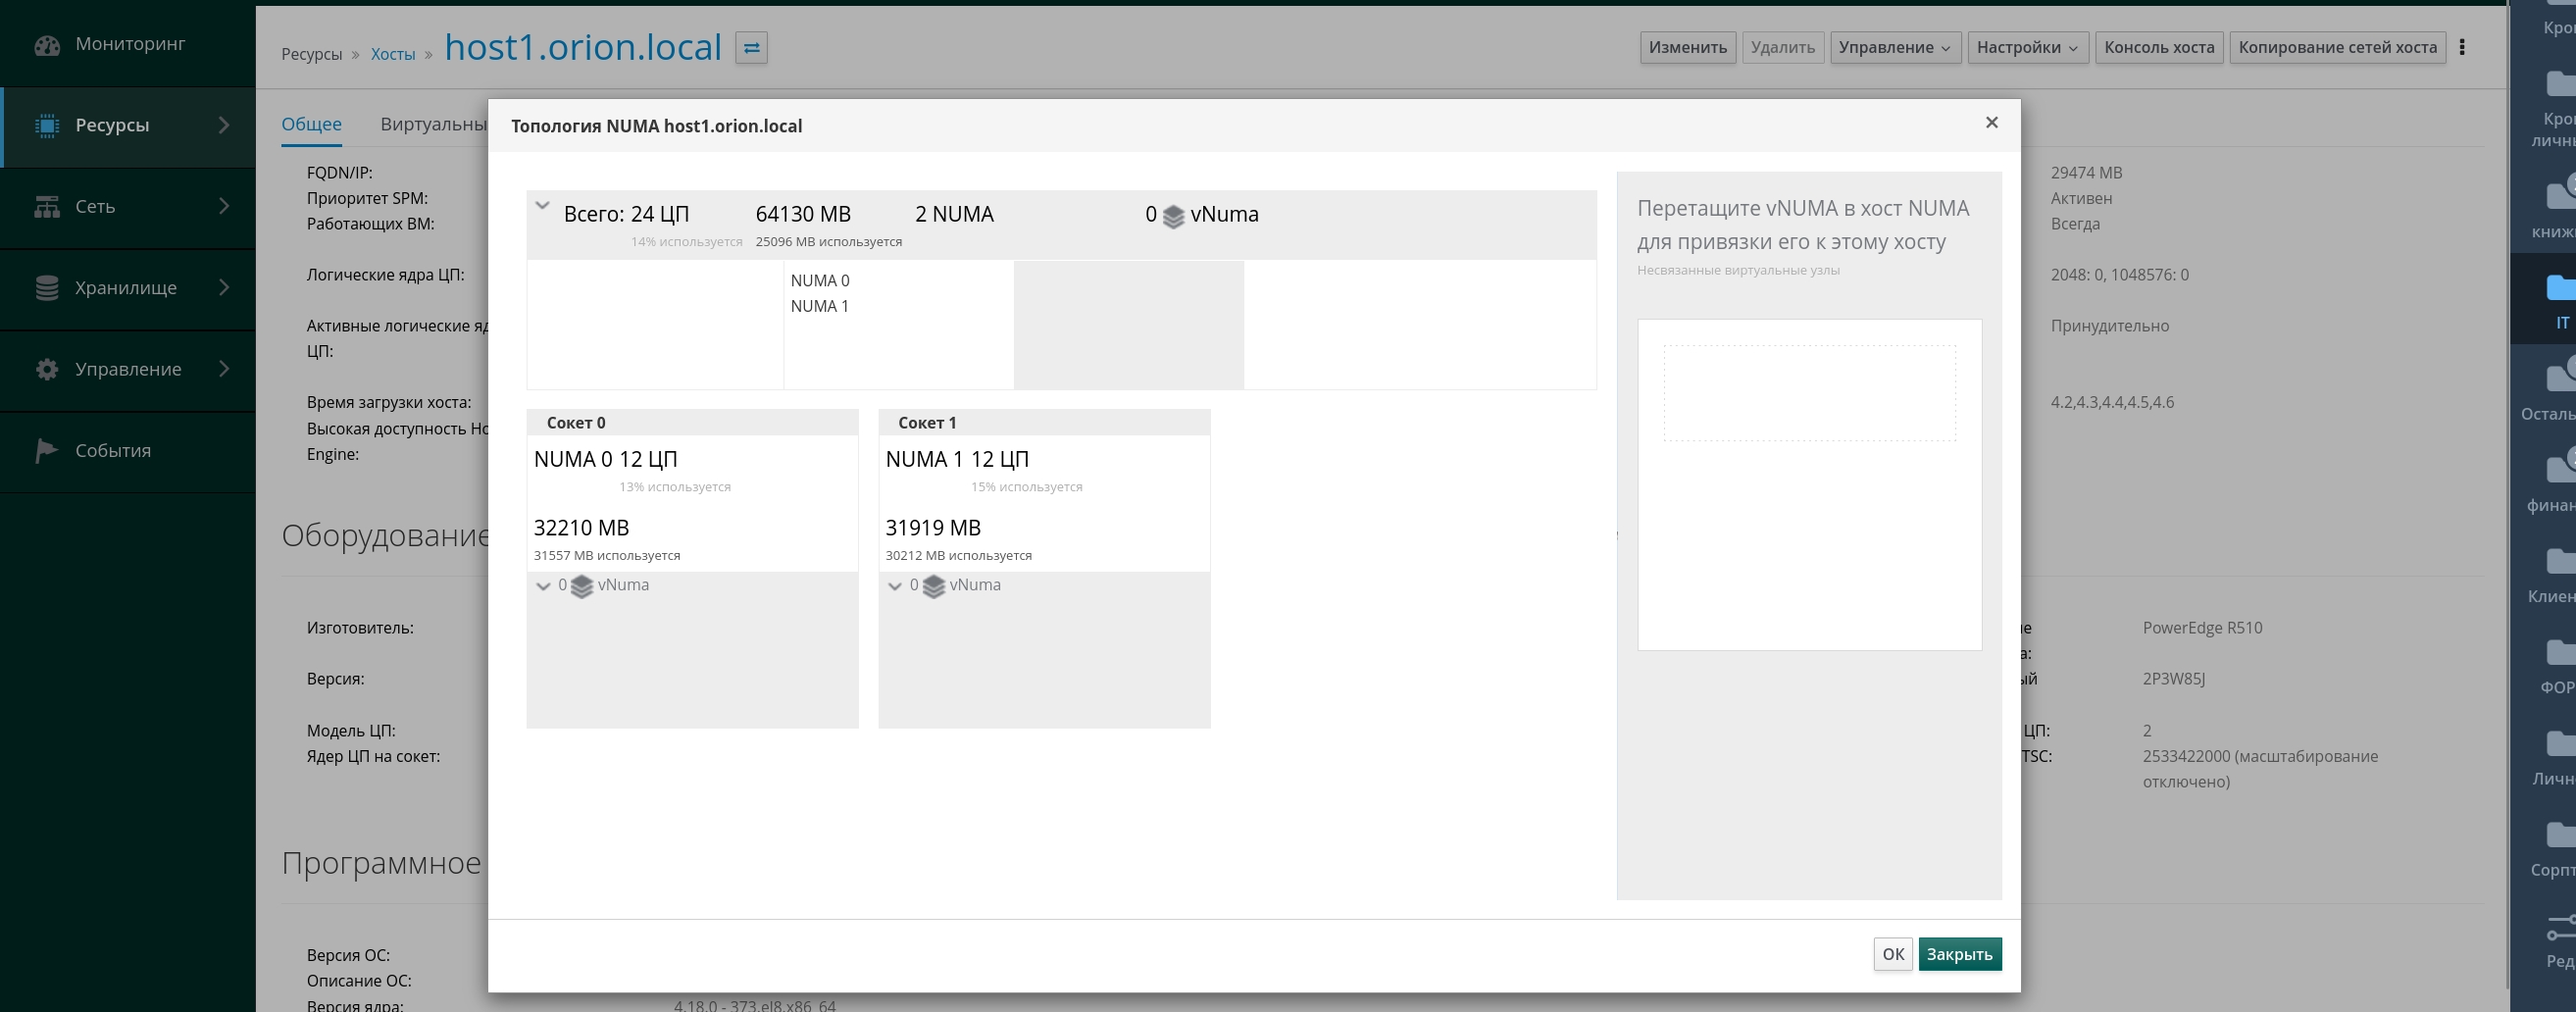Collapse the Всего 24 ЦП summary row

click(x=542, y=206)
